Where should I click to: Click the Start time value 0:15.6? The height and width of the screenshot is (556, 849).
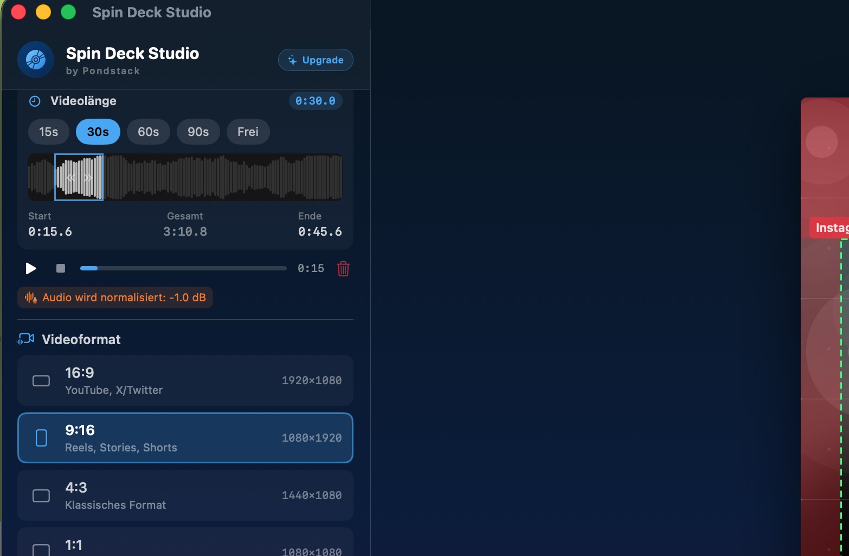50,232
